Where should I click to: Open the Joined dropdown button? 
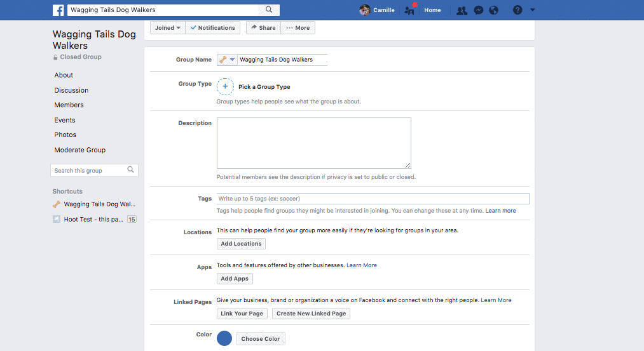tap(168, 28)
